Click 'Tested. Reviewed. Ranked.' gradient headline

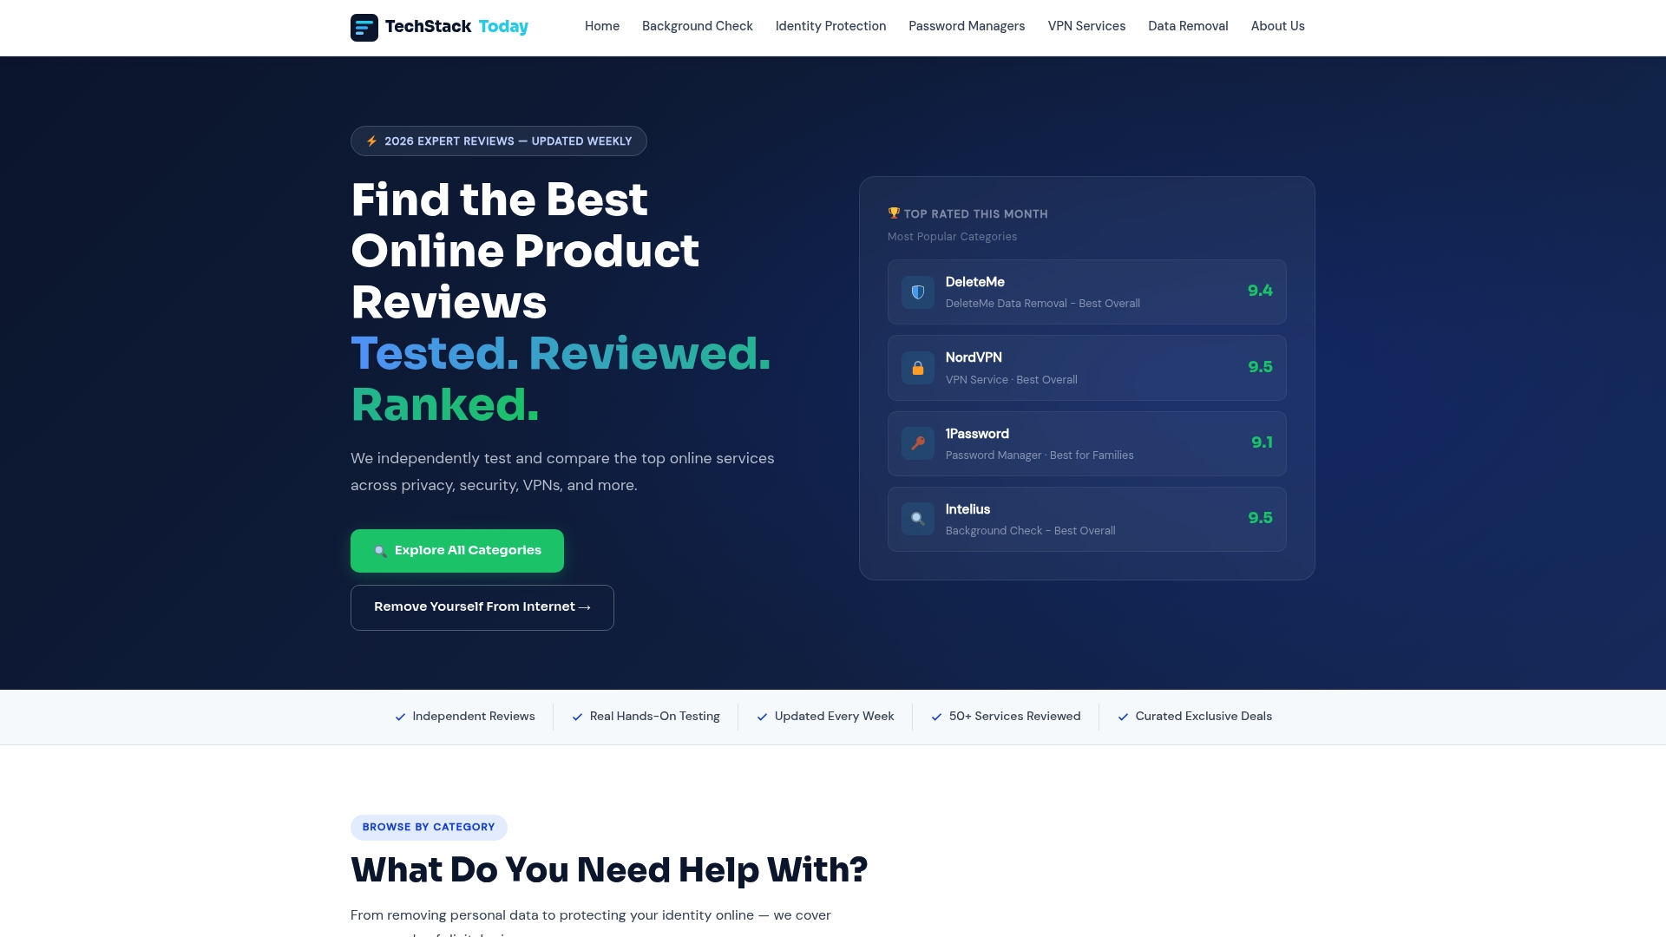(x=561, y=379)
